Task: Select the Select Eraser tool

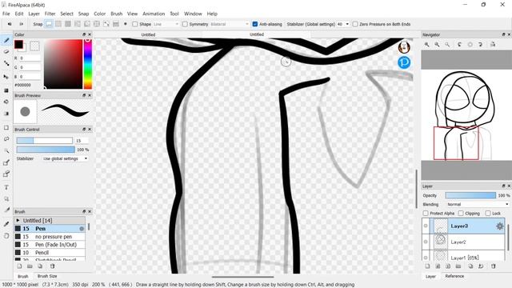Action: 6,174
